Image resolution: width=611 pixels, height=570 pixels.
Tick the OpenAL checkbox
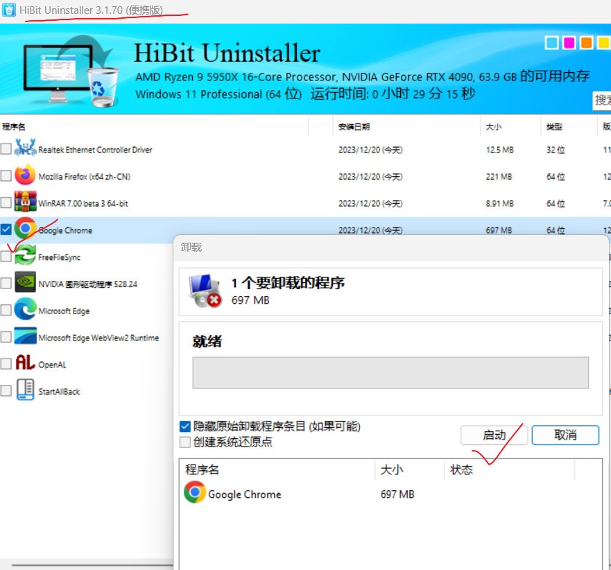pos(6,364)
